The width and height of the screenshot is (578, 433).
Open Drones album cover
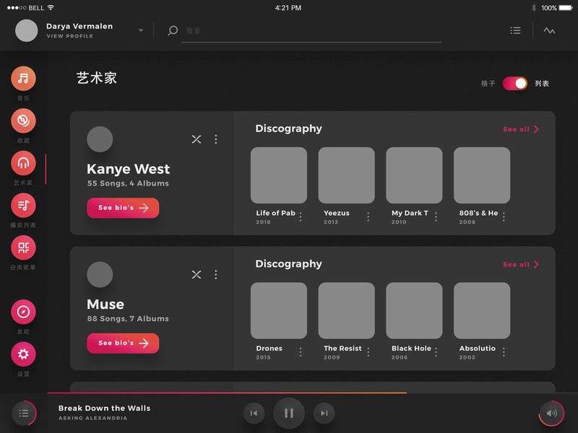[279, 310]
